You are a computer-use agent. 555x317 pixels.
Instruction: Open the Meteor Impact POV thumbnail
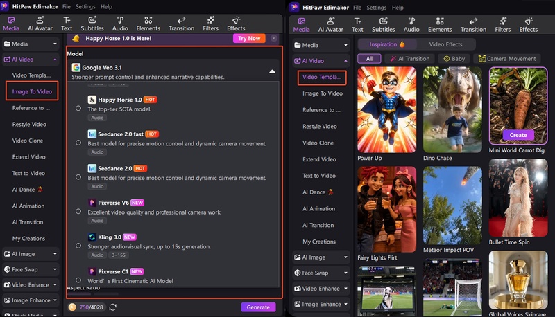(452, 206)
